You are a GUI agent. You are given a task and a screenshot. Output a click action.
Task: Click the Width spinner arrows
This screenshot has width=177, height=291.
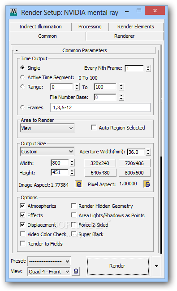(x=72, y=163)
